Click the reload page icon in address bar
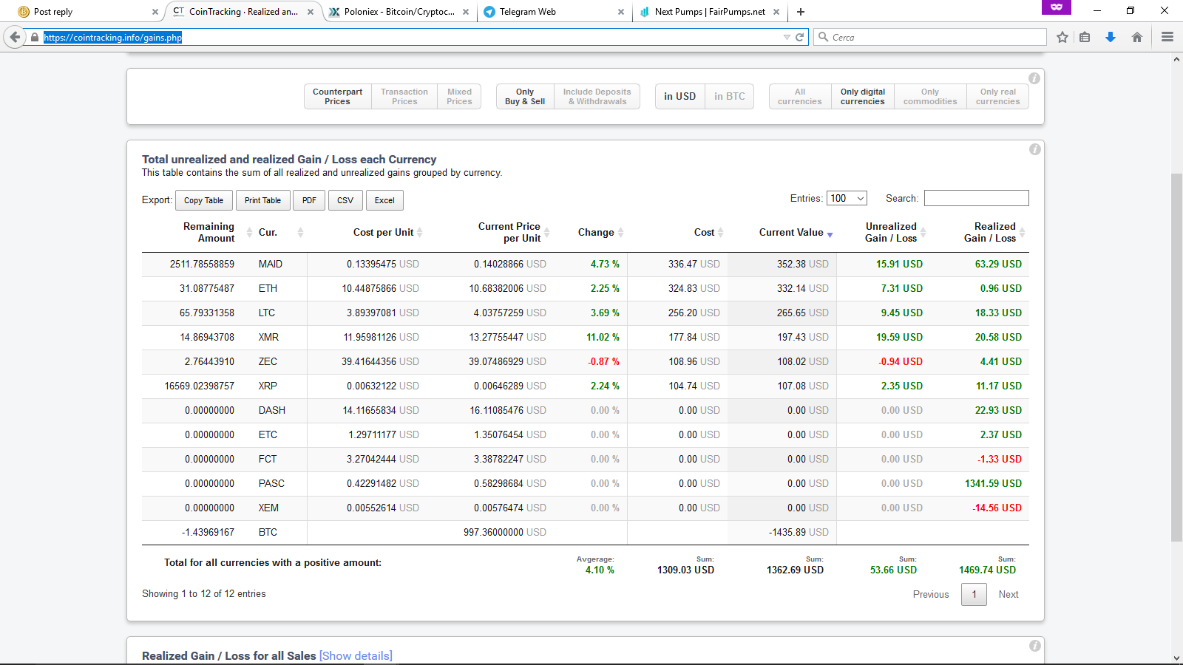 click(799, 37)
